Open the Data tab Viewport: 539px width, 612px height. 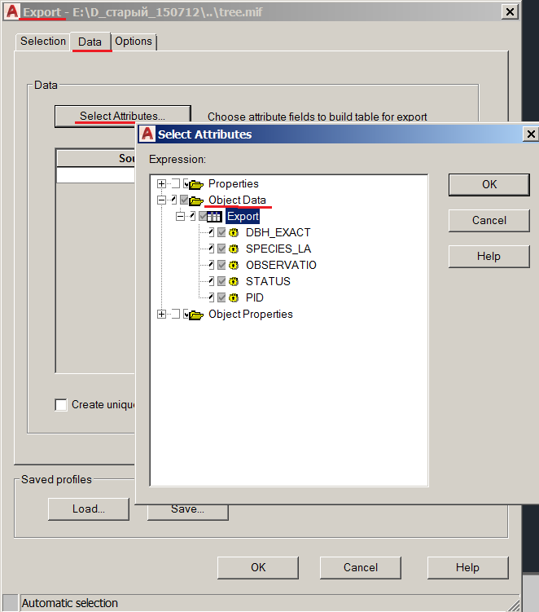90,42
